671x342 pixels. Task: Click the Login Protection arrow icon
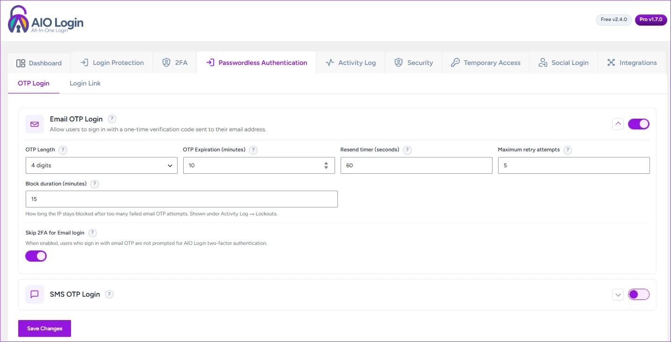(84, 63)
